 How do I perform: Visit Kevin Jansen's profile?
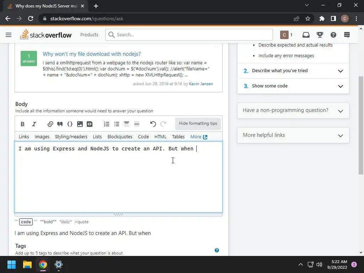pyautogui.click(x=201, y=84)
